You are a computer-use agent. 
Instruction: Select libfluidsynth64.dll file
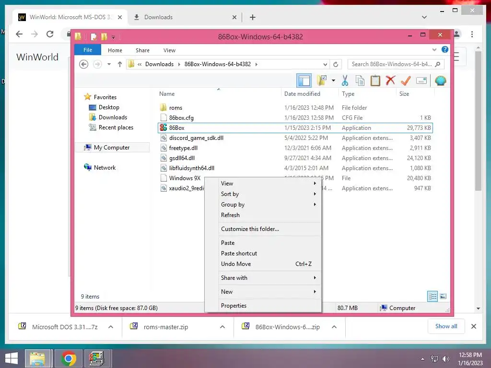click(x=192, y=168)
